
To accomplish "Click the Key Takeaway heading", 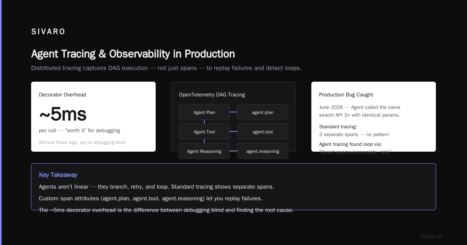I will pos(58,175).
